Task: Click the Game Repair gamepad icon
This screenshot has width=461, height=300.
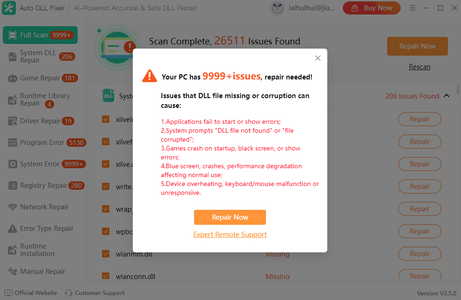Action: coord(12,78)
